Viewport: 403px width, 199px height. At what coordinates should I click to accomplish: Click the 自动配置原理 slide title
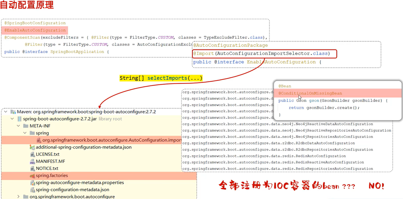point(27,5)
